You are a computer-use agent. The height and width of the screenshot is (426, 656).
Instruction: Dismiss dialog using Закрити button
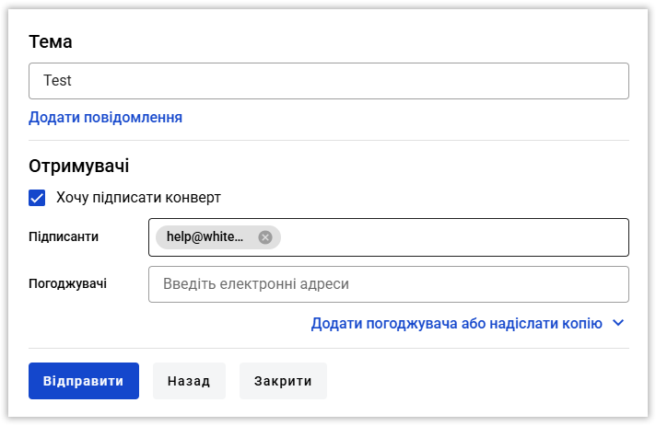coord(283,381)
